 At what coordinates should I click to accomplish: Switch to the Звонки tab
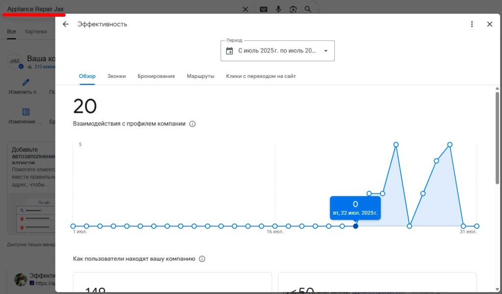117,76
